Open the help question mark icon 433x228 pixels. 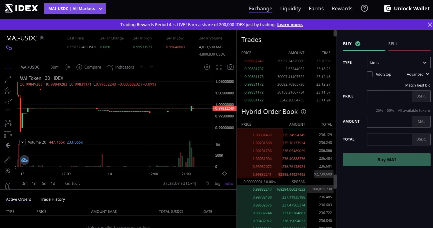364,8
